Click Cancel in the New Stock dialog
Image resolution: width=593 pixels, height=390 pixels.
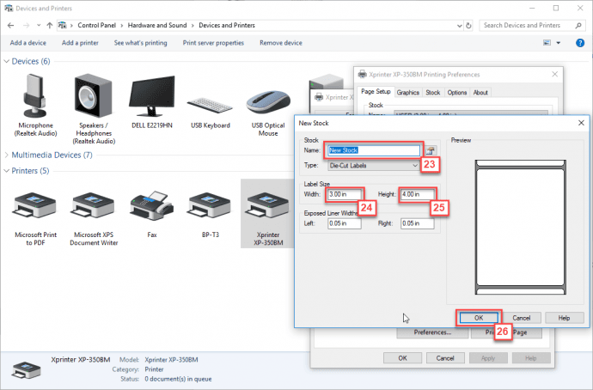point(521,318)
